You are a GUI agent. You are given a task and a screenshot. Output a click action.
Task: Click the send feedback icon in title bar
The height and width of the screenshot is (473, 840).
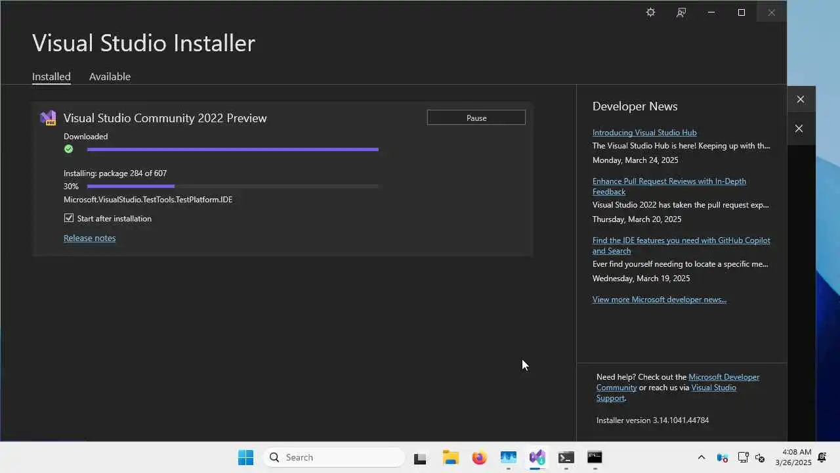(x=681, y=12)
